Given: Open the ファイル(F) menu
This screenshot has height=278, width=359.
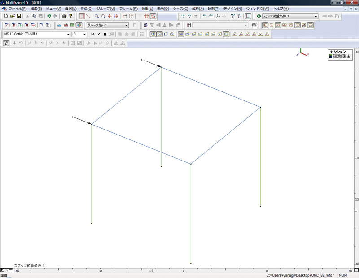Looking at the screenshot, I should click(18, 9).
